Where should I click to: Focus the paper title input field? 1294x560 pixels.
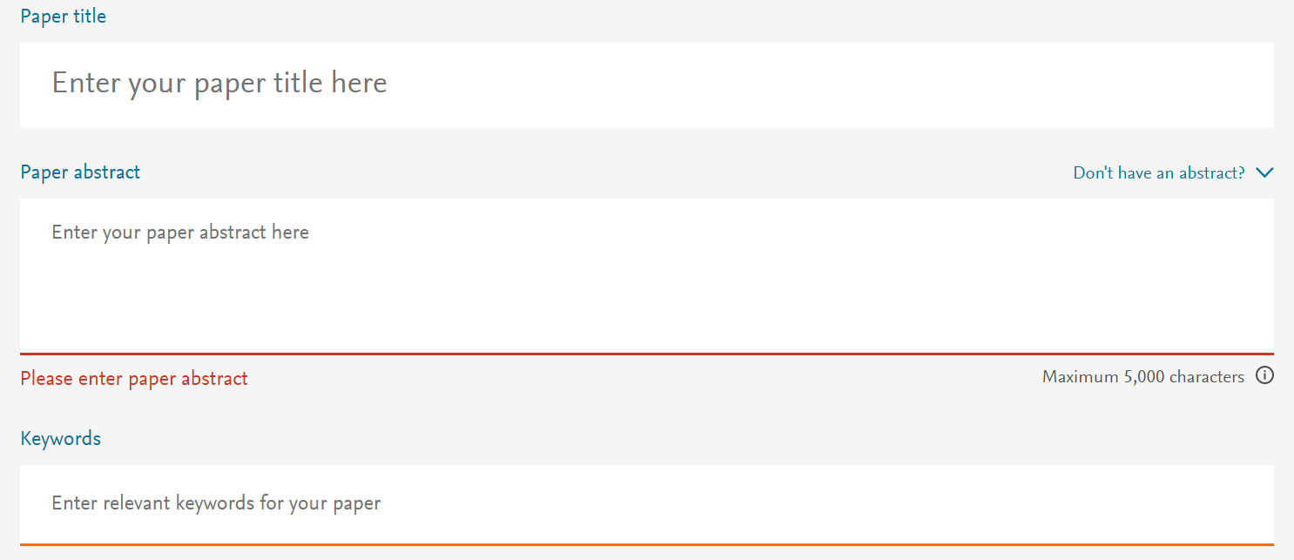tap(647, 85)
